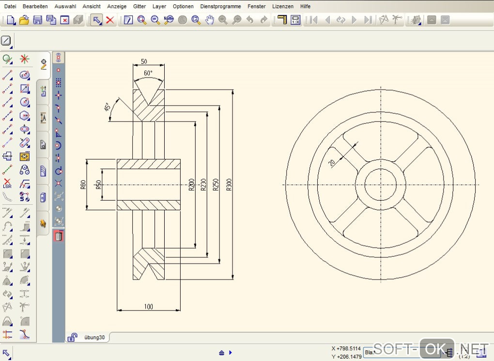
Task: Select the green dashed line tool
Action: click(x=7, y=170)
